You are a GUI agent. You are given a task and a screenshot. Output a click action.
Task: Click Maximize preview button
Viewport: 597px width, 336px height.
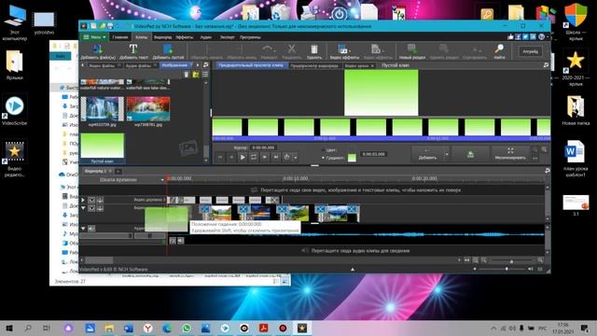[510, 154]
